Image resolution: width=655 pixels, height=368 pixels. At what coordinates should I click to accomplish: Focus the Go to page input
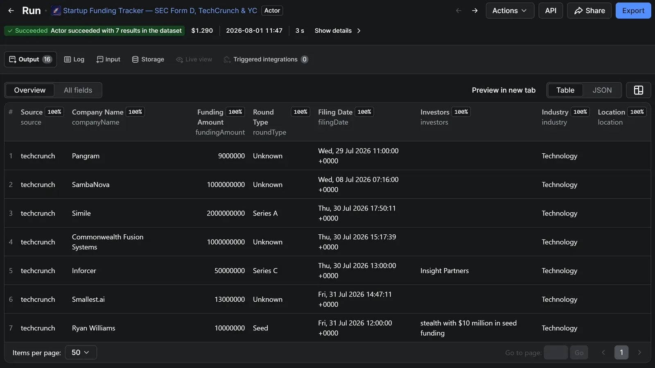[556, 352]
